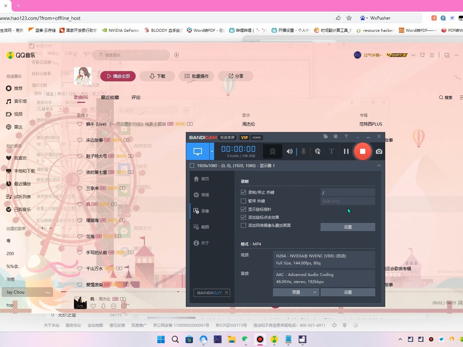
Task: Click 播放全部 button in QQ Music
Action: (x=118, y=76)
